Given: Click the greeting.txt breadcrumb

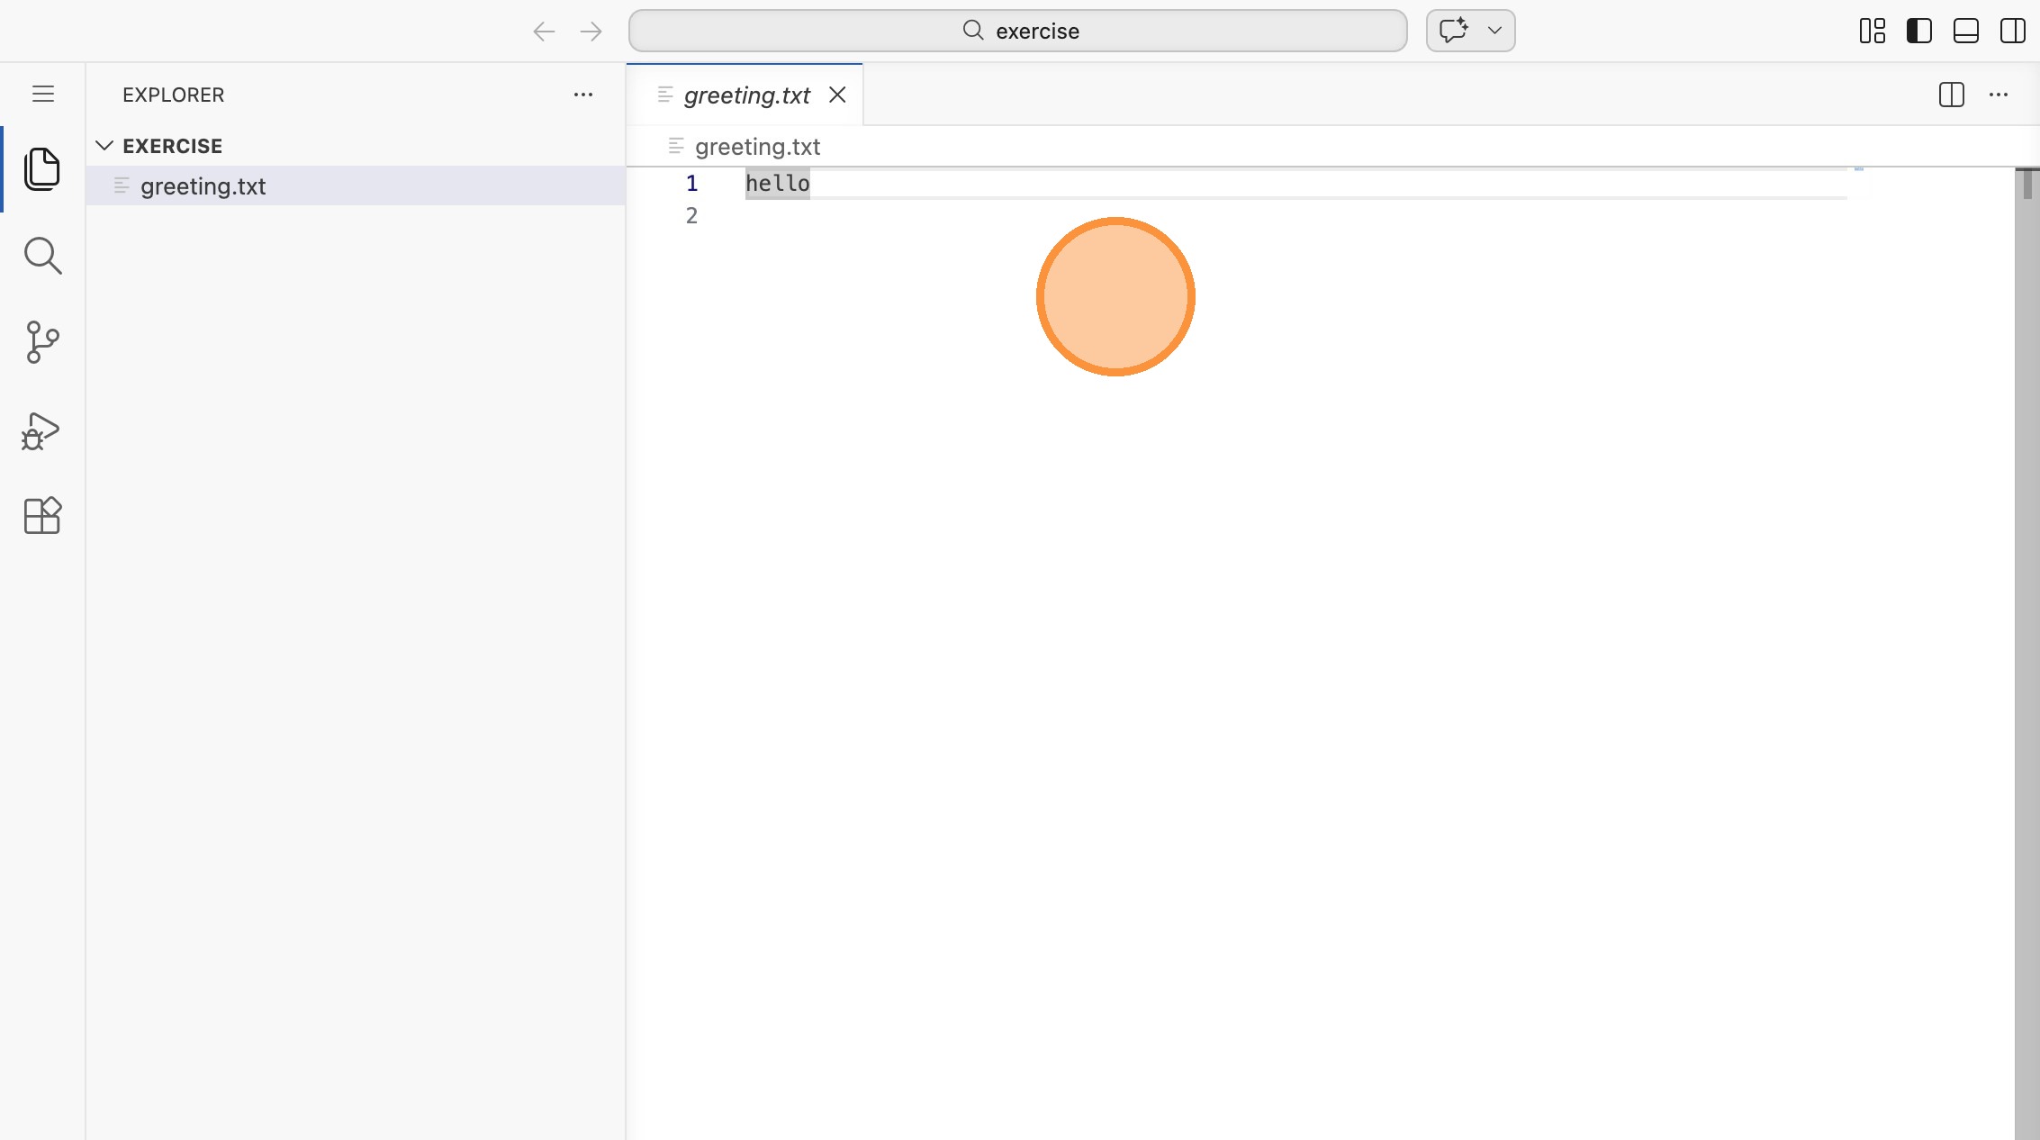Looking at the screenshot, I should pos(757,146).
